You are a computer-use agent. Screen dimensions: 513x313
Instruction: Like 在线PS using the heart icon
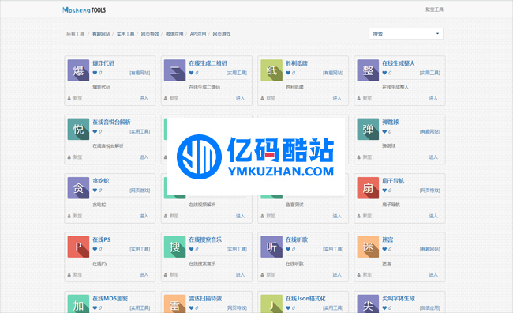pos(95,249)
